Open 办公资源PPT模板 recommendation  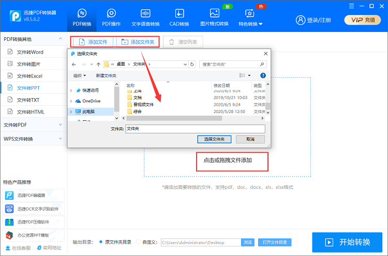tap(34, 235)
